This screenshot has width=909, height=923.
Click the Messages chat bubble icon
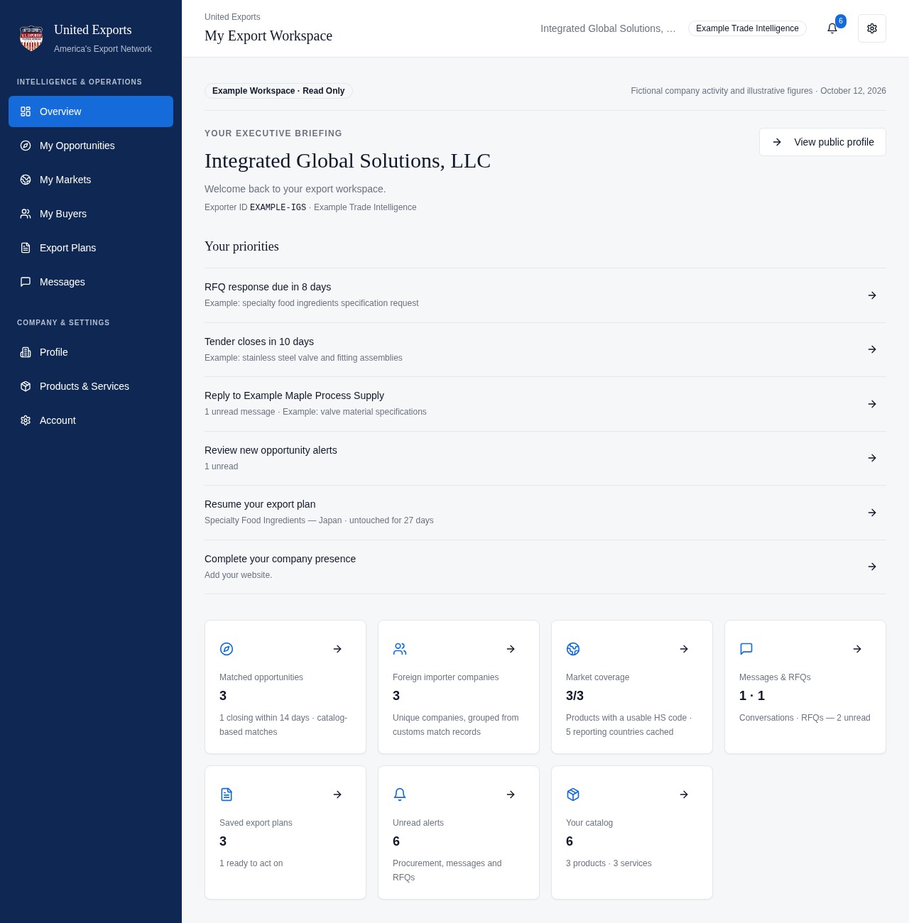coord(26,282)
